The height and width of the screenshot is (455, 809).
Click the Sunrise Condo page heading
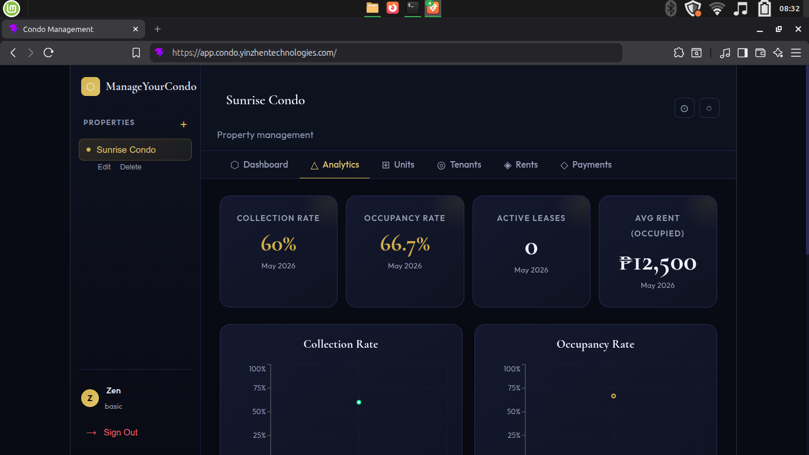click(x=265, y=100)
